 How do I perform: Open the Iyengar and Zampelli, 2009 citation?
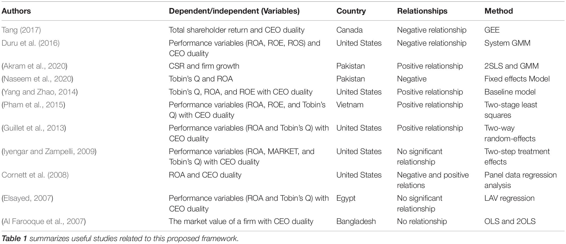(49, 151)
